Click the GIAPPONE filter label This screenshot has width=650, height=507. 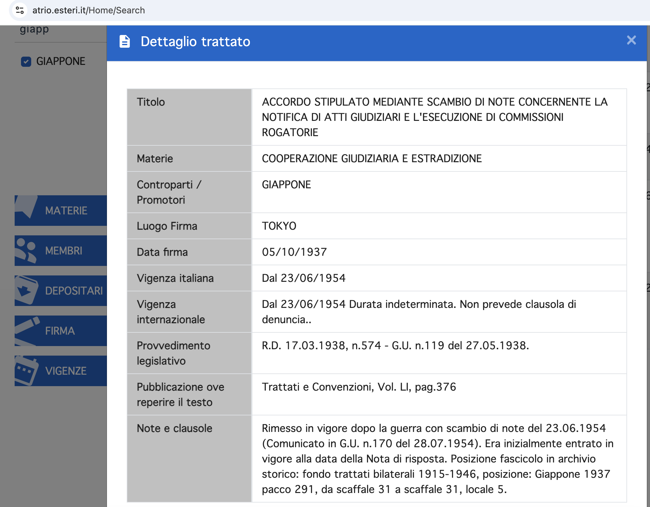click(x=60, y=61)
